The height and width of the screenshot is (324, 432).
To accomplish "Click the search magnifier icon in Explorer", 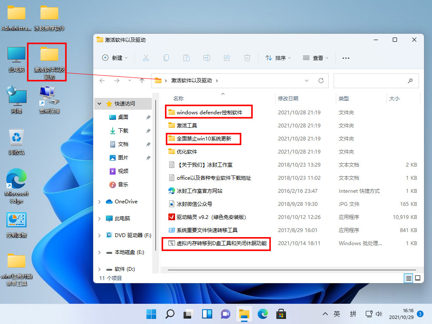I will click(x=410, y=81).
